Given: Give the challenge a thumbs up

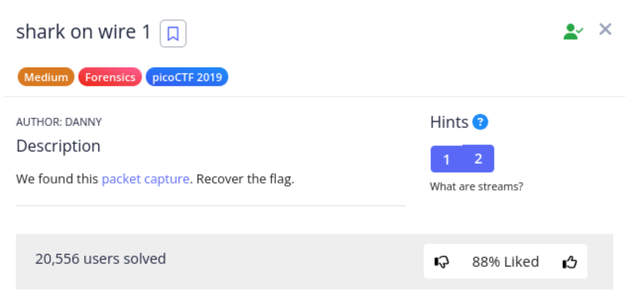Looking at the screenshot, I should click(x=570, y=262).
